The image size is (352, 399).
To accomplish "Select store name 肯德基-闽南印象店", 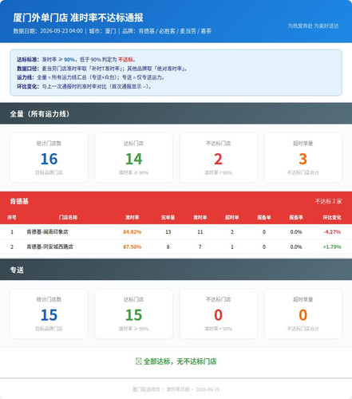I will (x=47, y=232).
